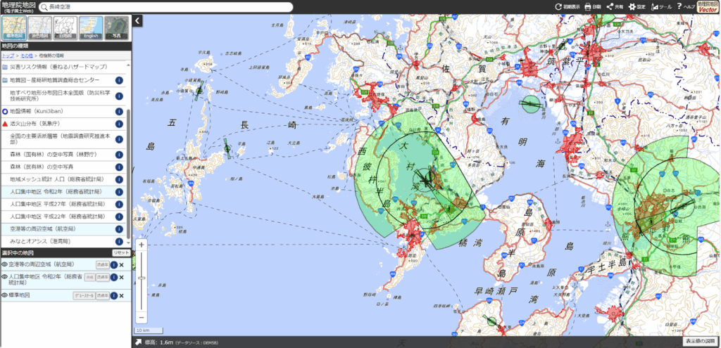Hide the selected 人口集中地区 令和2年 layer
The height and width of the screenshot is (348, 721).
click(5, 277)
